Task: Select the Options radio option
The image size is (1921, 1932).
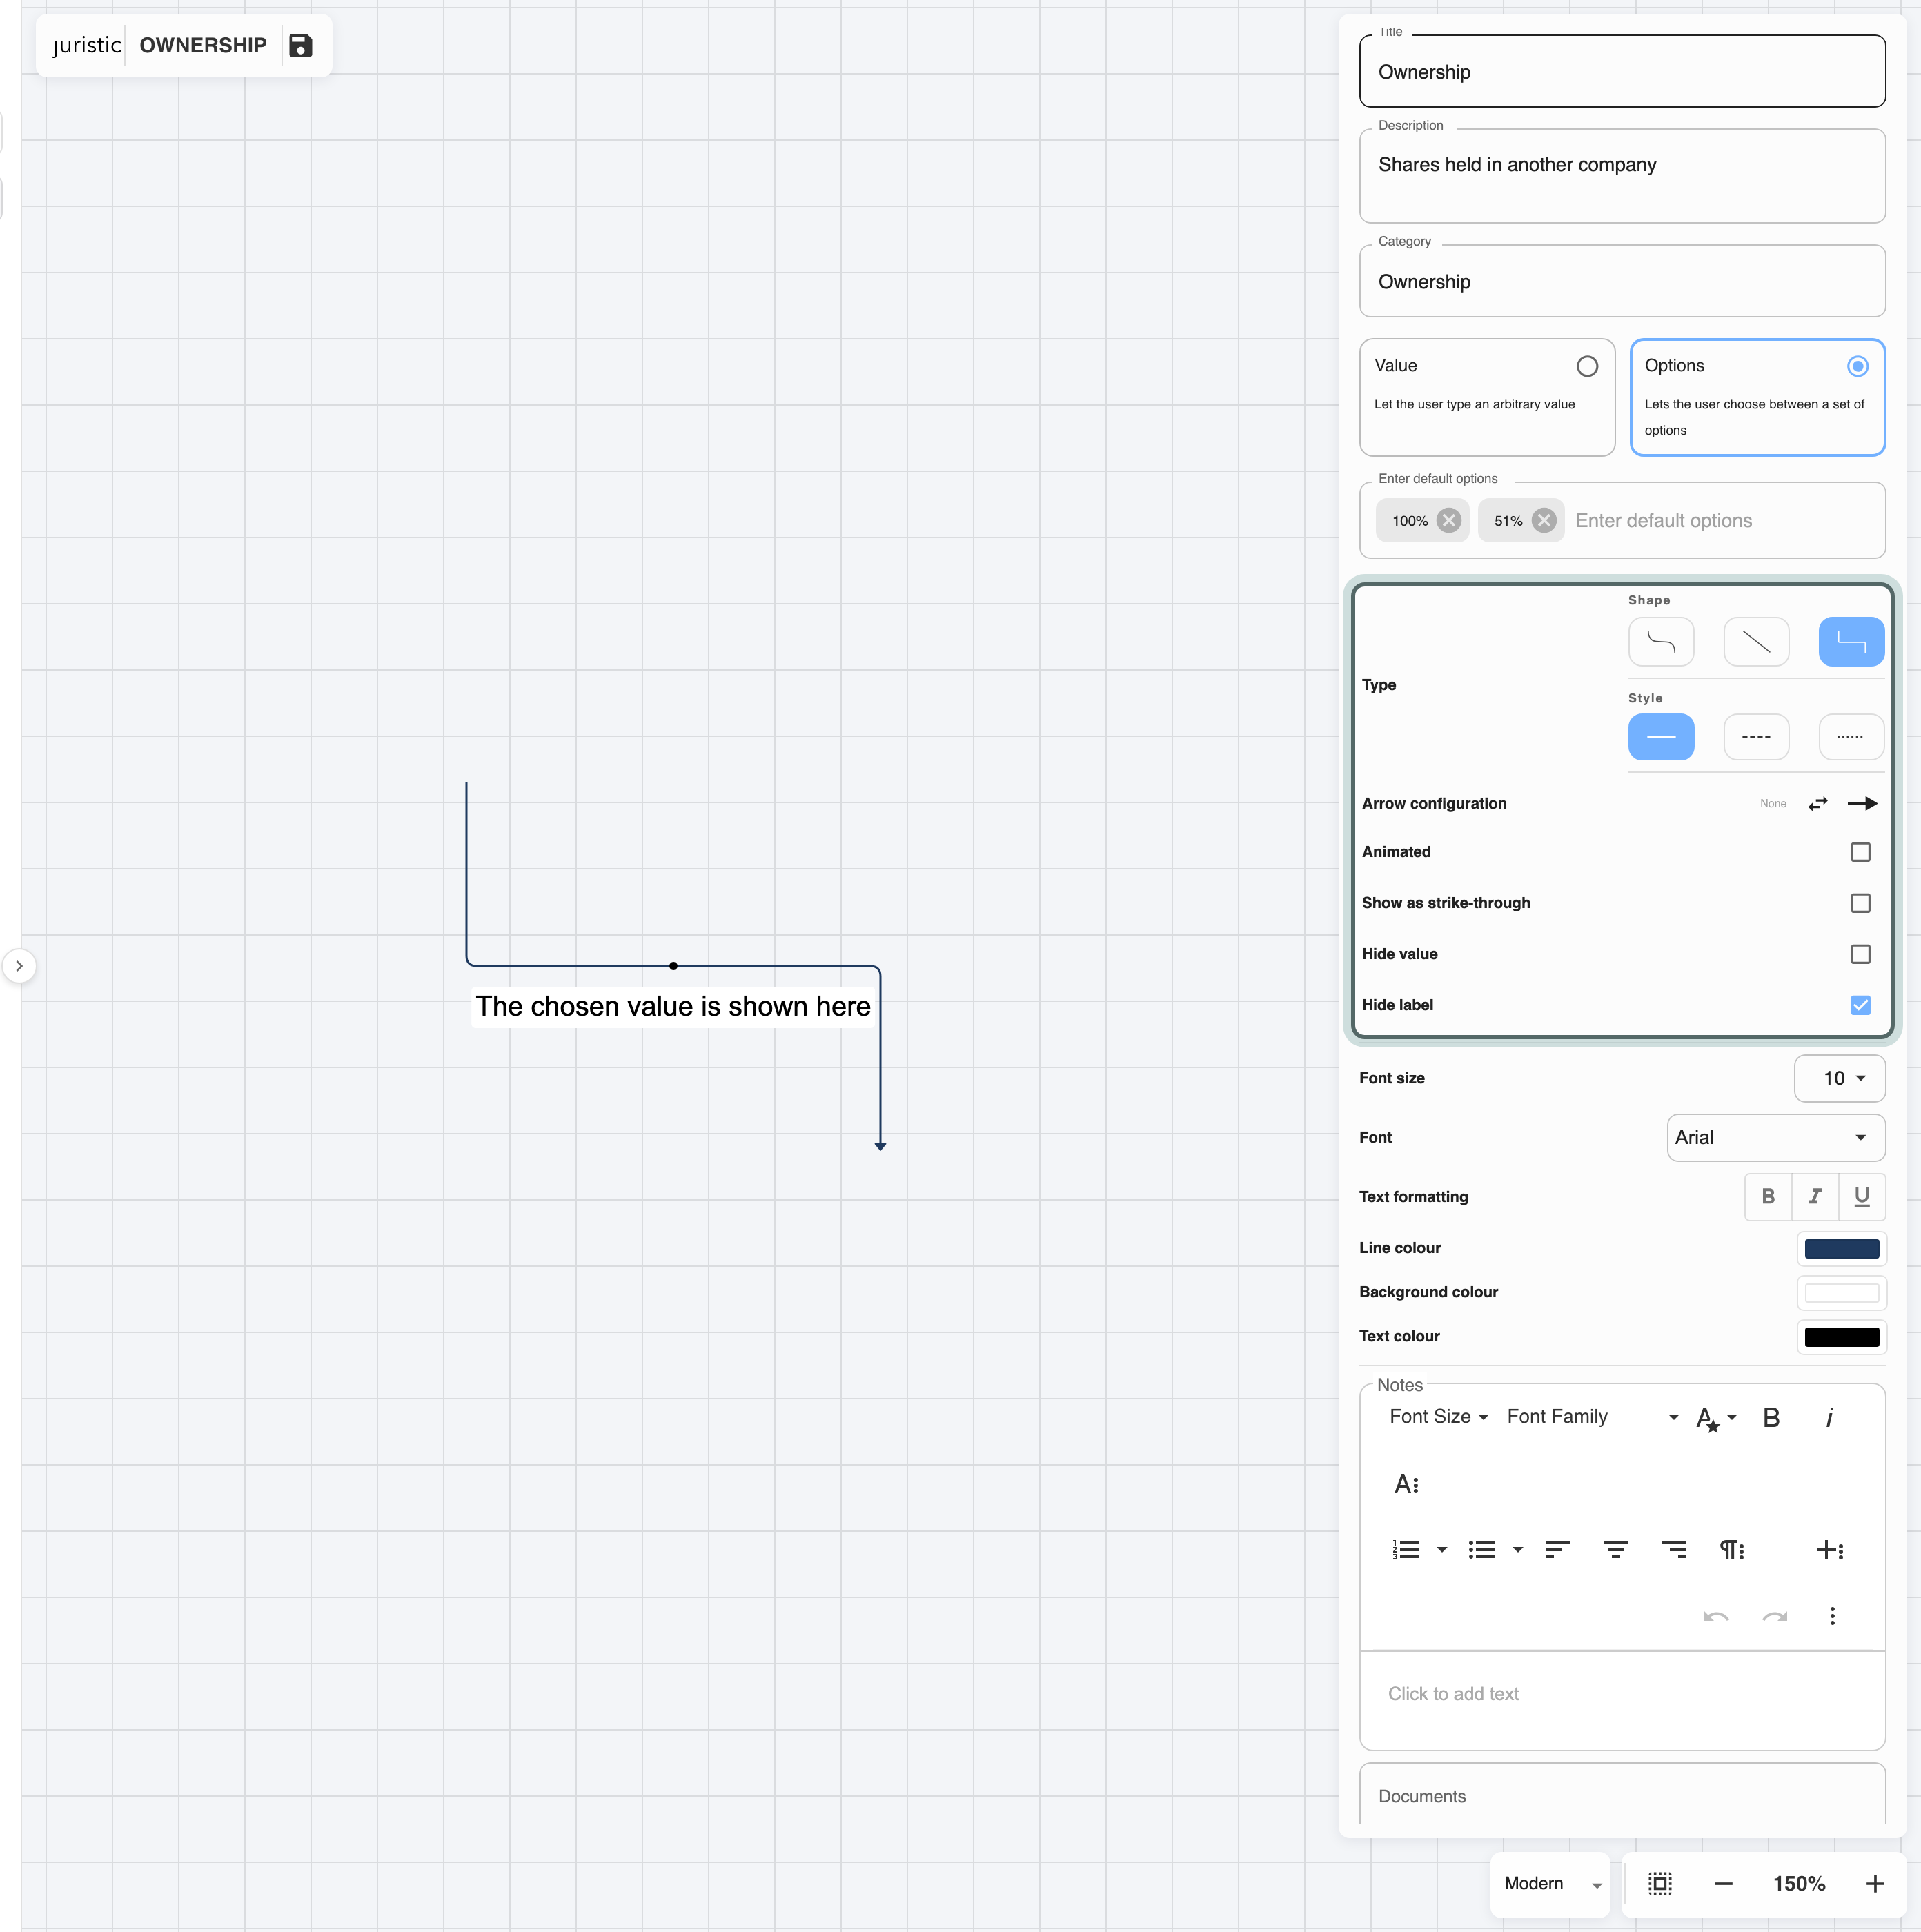Action: pos(1857,366)
